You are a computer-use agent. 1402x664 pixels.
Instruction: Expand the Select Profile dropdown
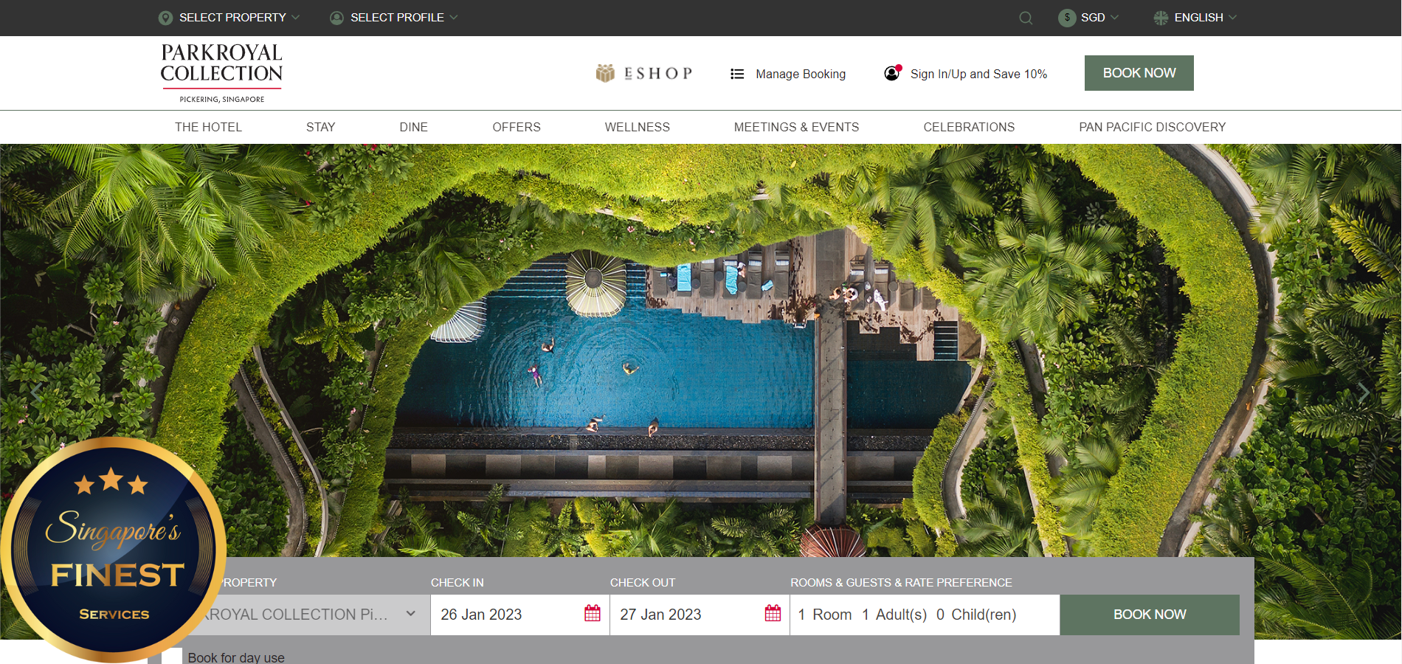394,18
